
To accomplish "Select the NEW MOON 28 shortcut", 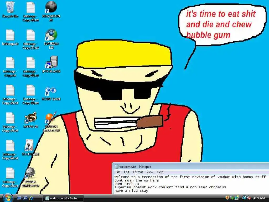I will tap(51, 11).
